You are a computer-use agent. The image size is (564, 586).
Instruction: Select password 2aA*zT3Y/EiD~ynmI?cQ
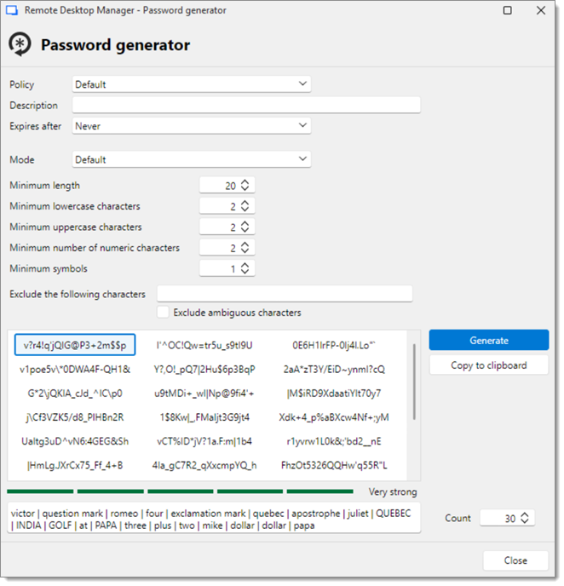pos(336,371)
